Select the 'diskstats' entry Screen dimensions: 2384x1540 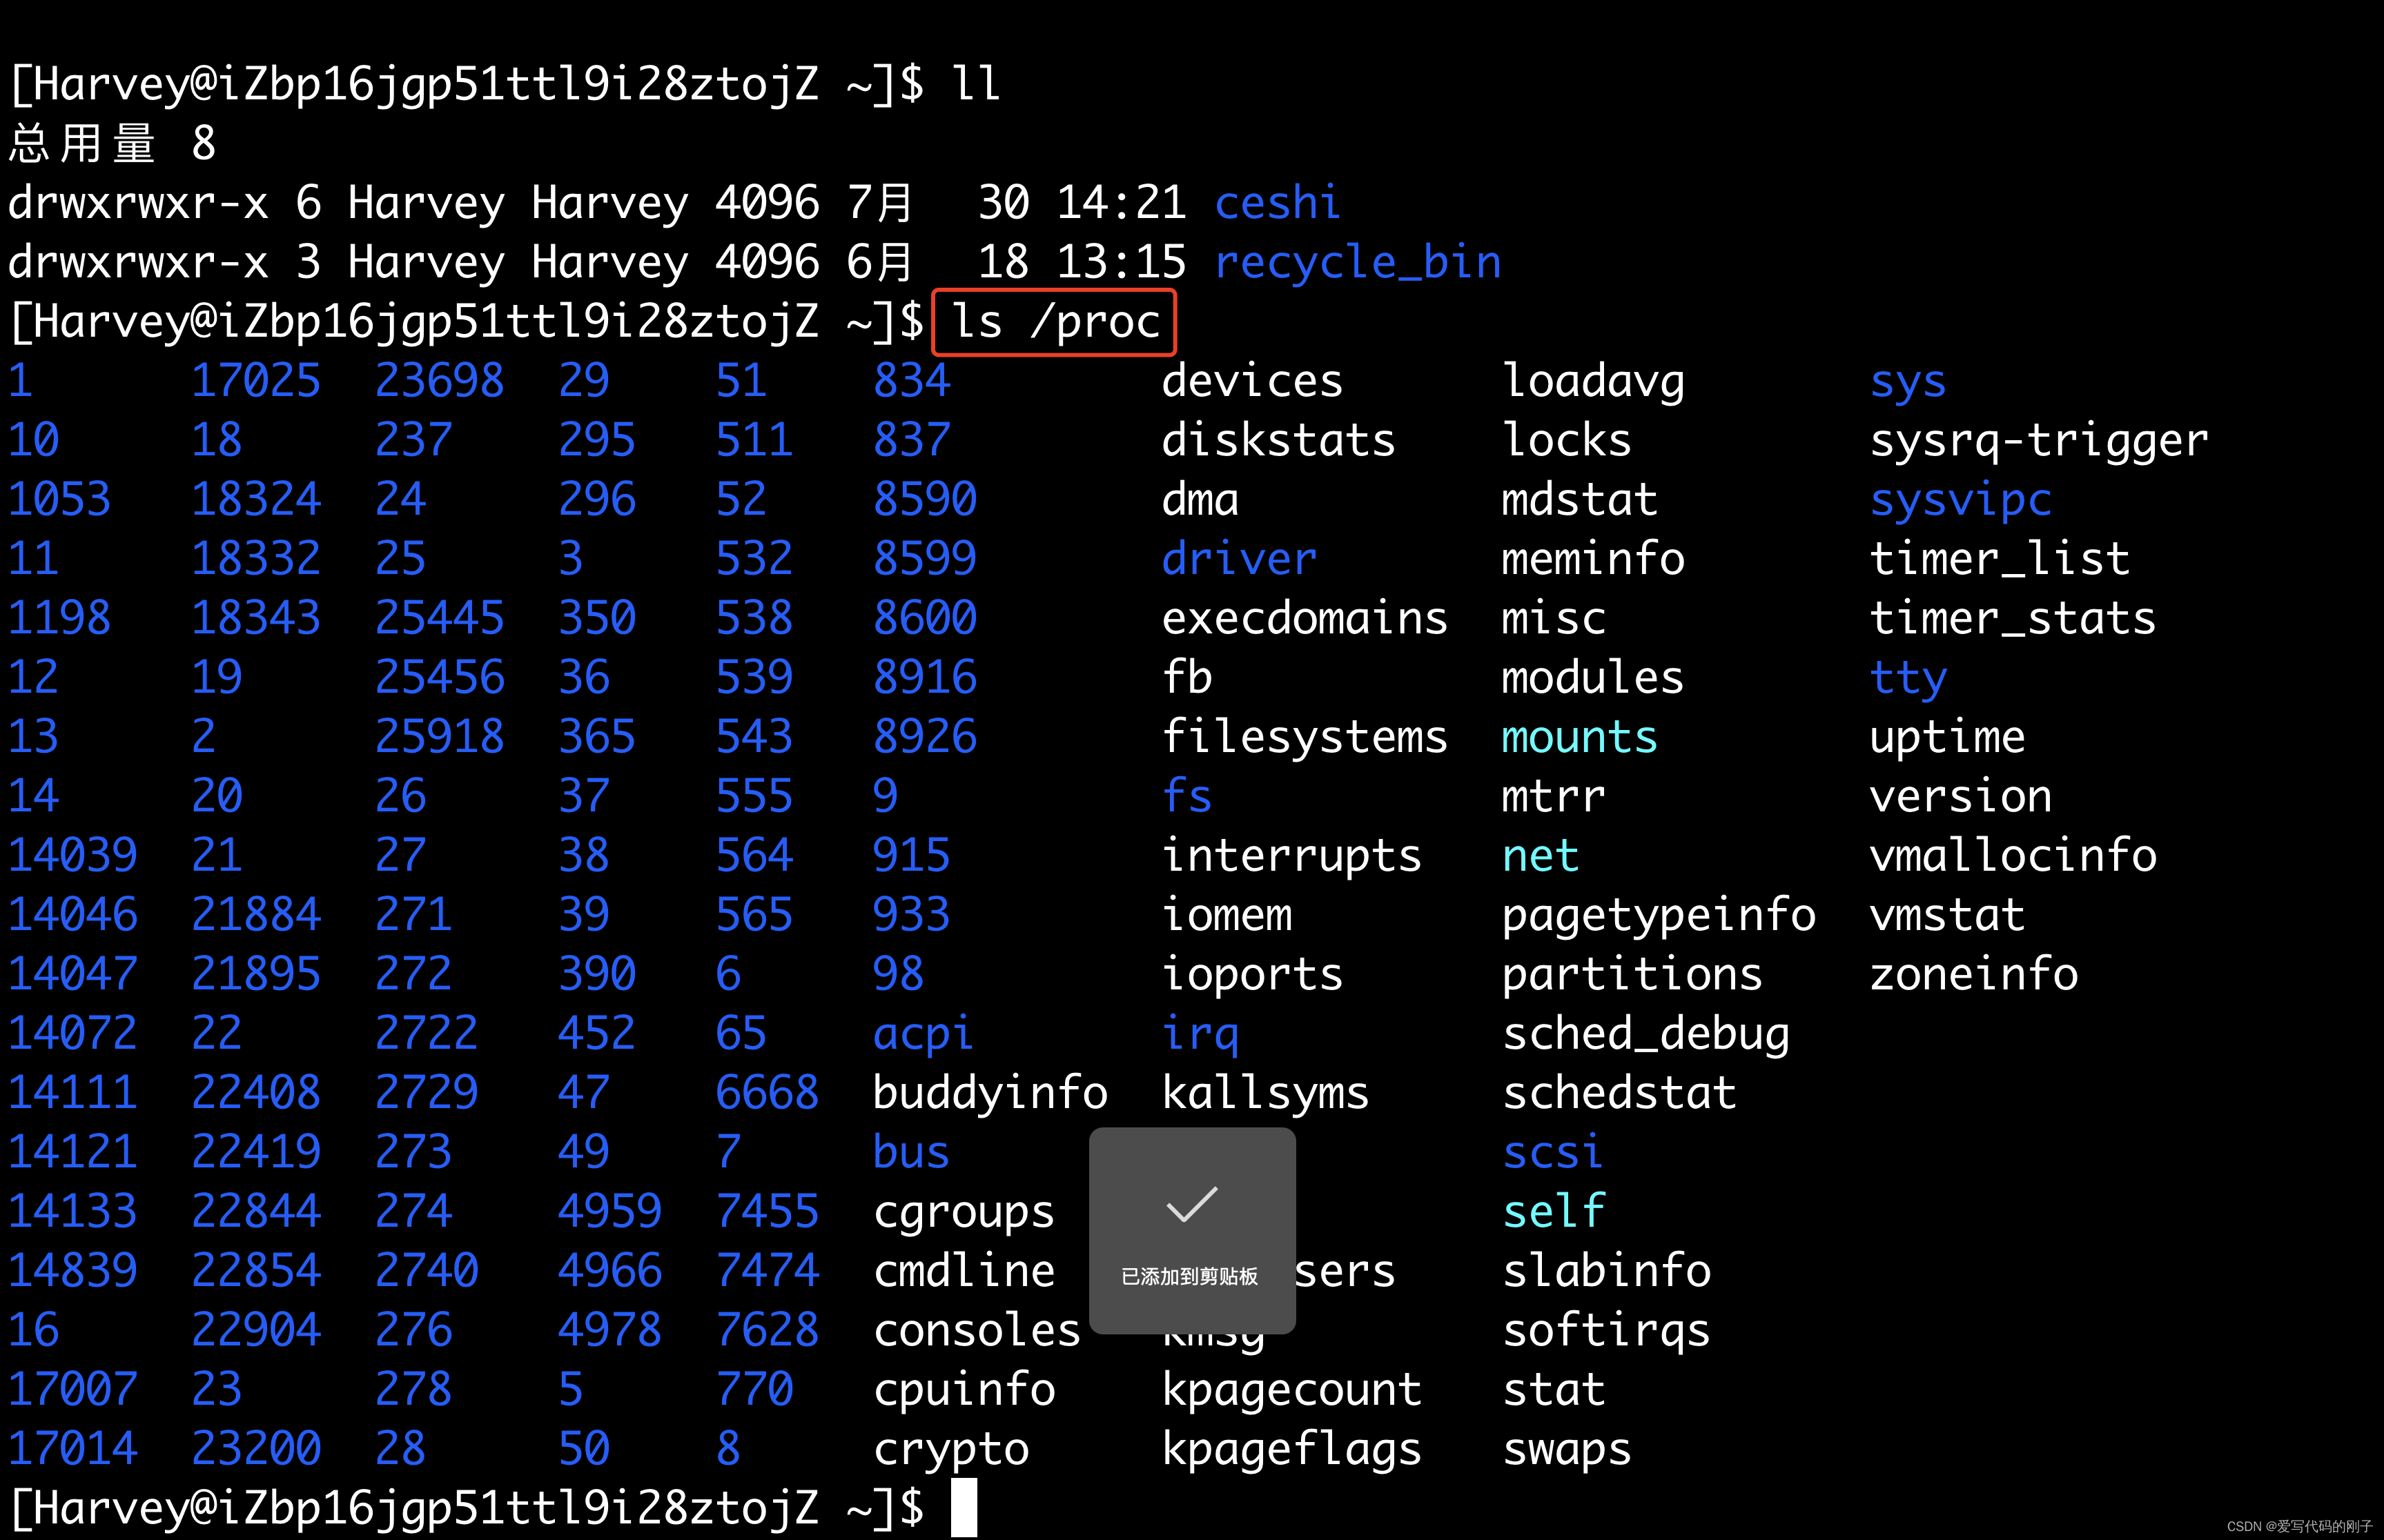1278,440
